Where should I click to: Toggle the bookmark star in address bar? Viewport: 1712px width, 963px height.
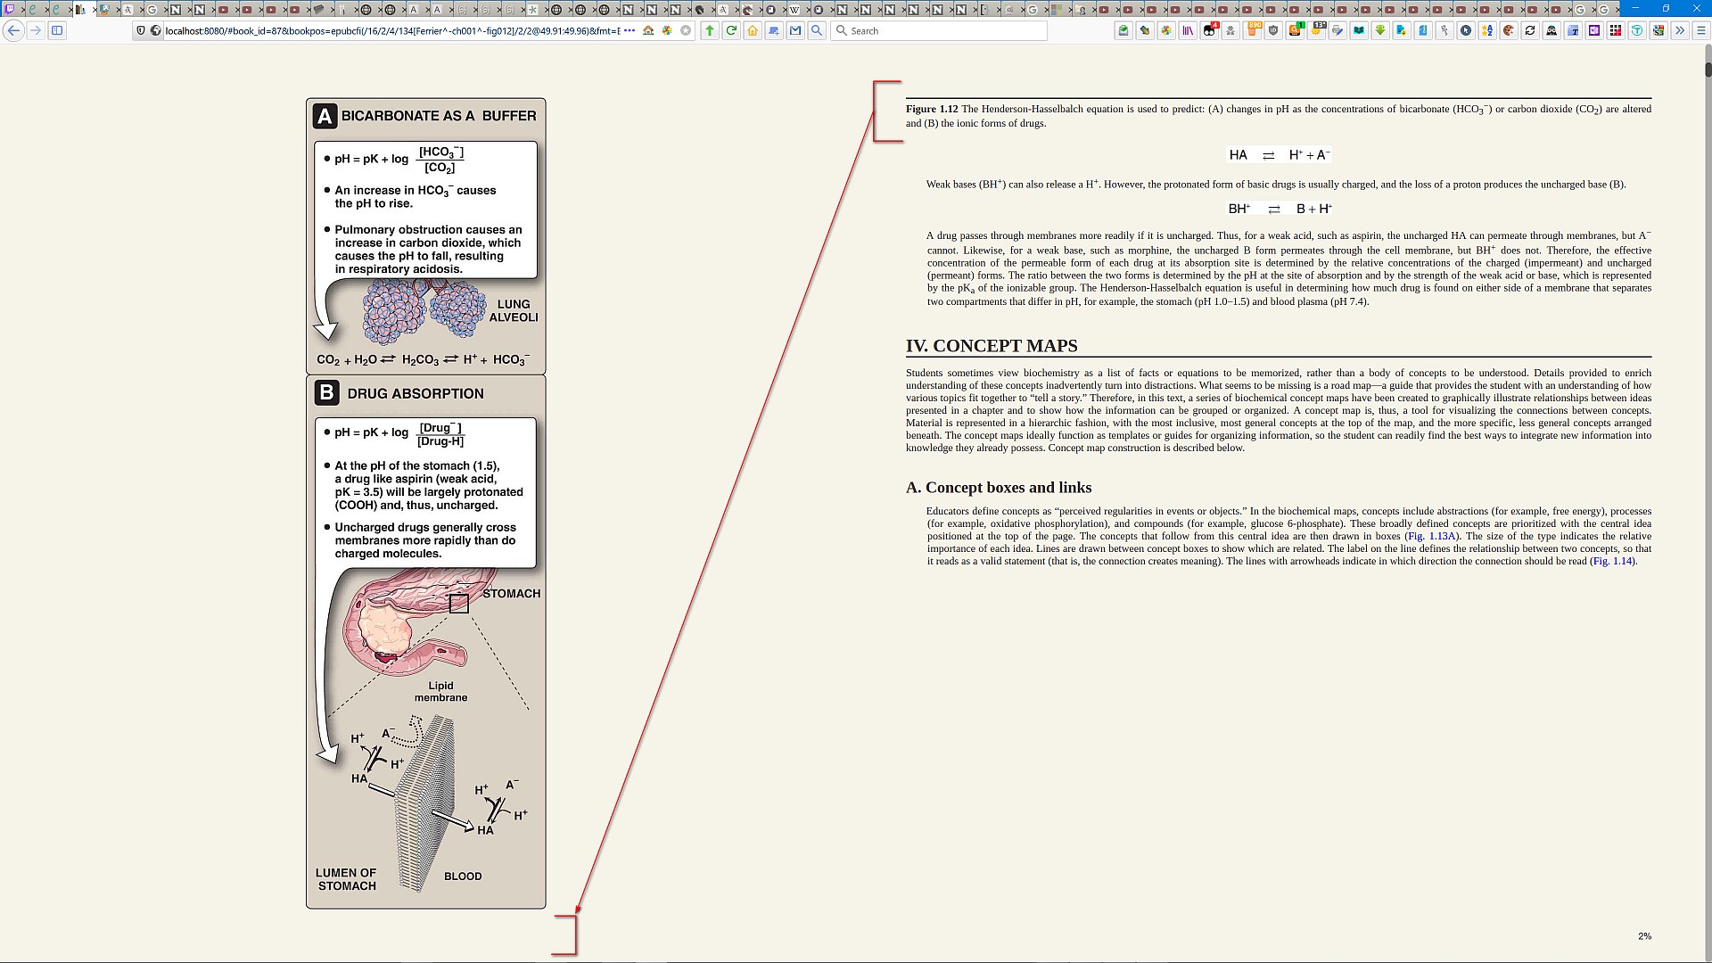686,30
